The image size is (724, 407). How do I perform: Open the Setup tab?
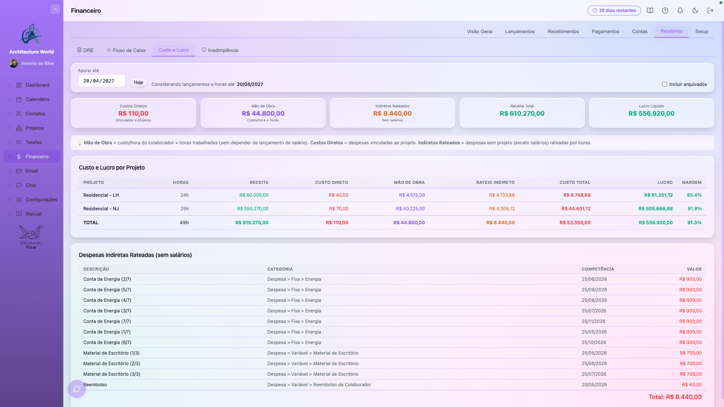[702, 32]
